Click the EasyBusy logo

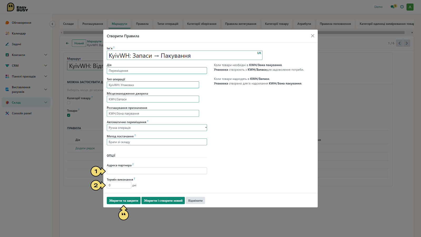point(17,7)
